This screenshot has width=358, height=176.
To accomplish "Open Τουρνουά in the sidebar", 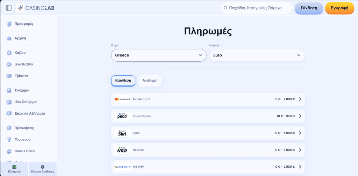I will click(x=23, y=139).
